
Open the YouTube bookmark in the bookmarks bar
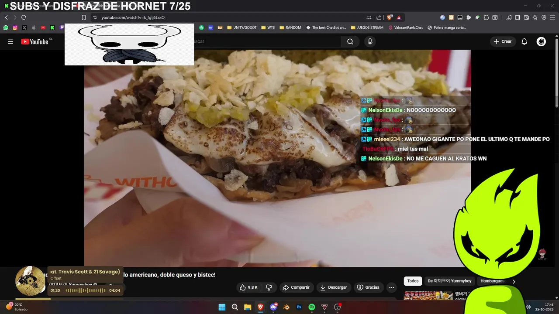[43, 27]
